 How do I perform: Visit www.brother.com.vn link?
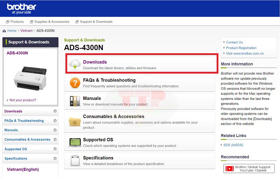[245, 54]
